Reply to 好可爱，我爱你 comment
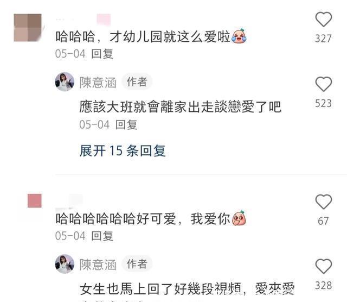The image size is (347, 302). 102,236
